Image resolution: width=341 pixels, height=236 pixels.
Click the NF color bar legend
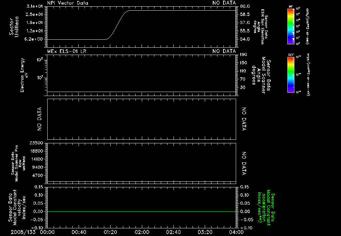(x=291, y=26)
